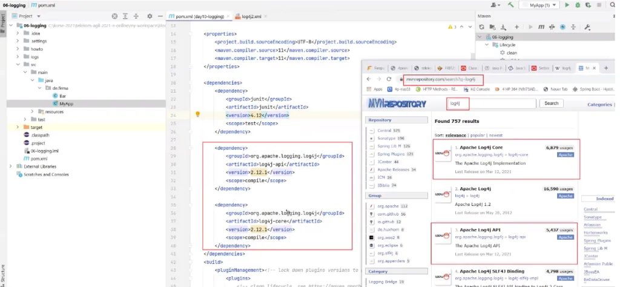Open the MyApp (1) run configuration dropdown
The width and height of the screenshot is (620, 287).
point(539,5)
